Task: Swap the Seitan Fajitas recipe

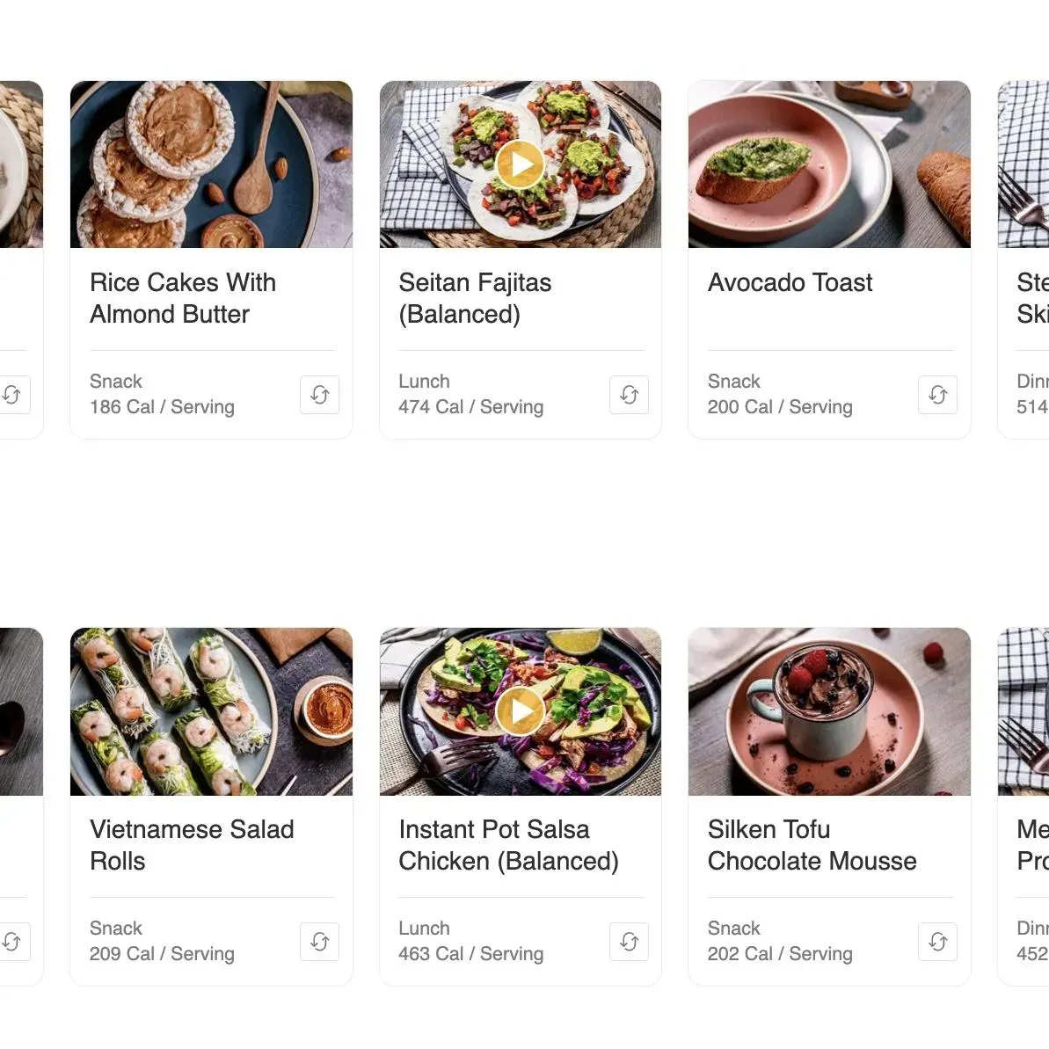Action: coord(629,395)
